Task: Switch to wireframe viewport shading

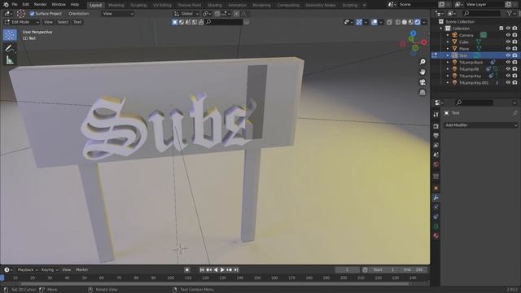Action: pos(398,22)
